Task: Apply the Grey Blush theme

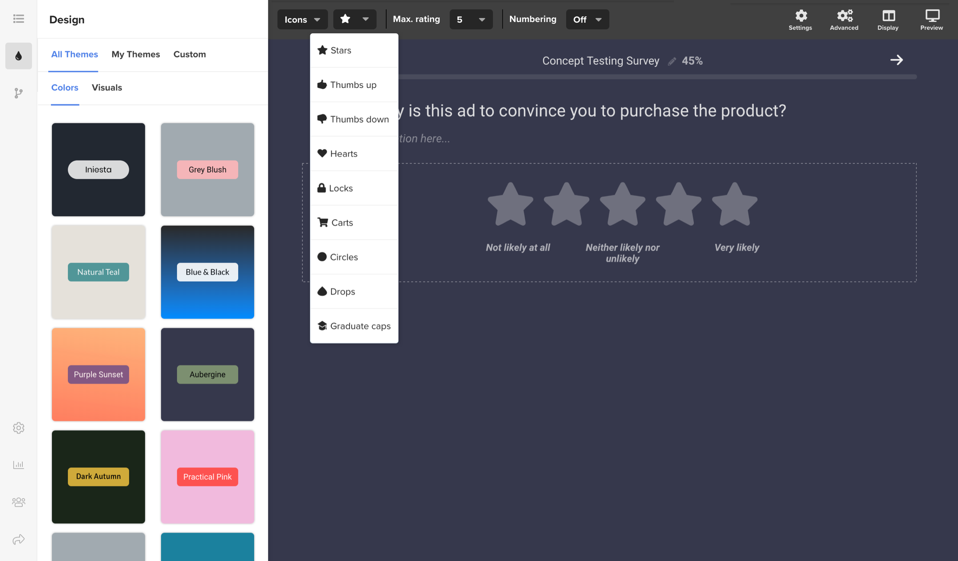Action: point(208,170)
